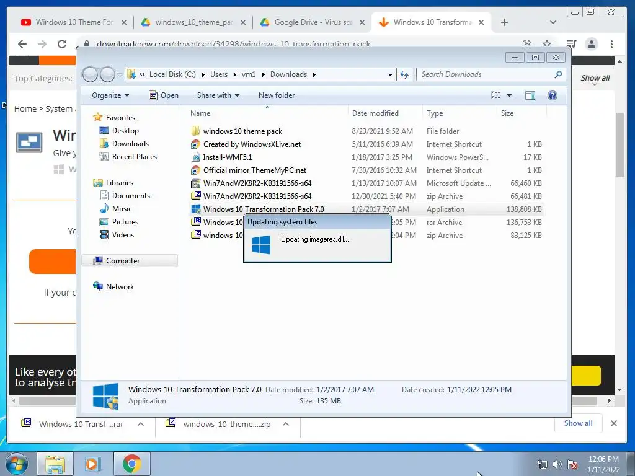
Task: Select Install-WMF5.1 PowerShell file icon
Action: [x=195, y=157]
